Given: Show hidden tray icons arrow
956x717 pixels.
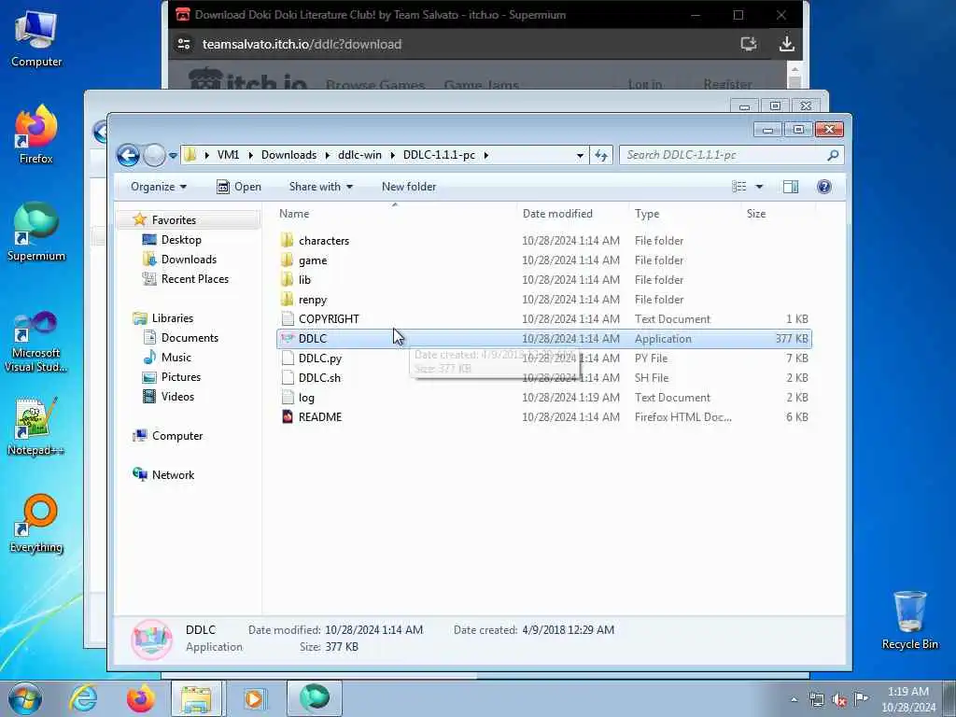Looking at the screenshot, I should (794, 700).
